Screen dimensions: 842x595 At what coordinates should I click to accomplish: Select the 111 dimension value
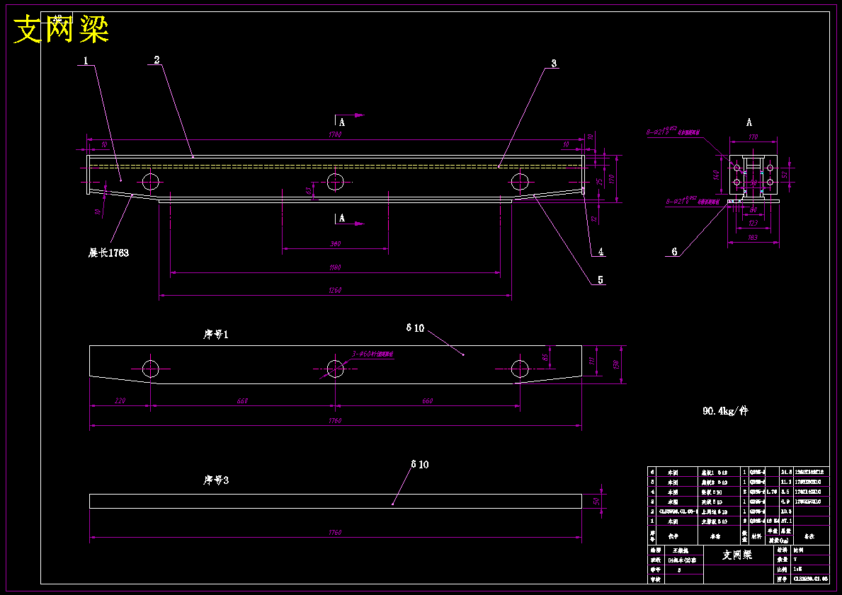coord(592,362)
